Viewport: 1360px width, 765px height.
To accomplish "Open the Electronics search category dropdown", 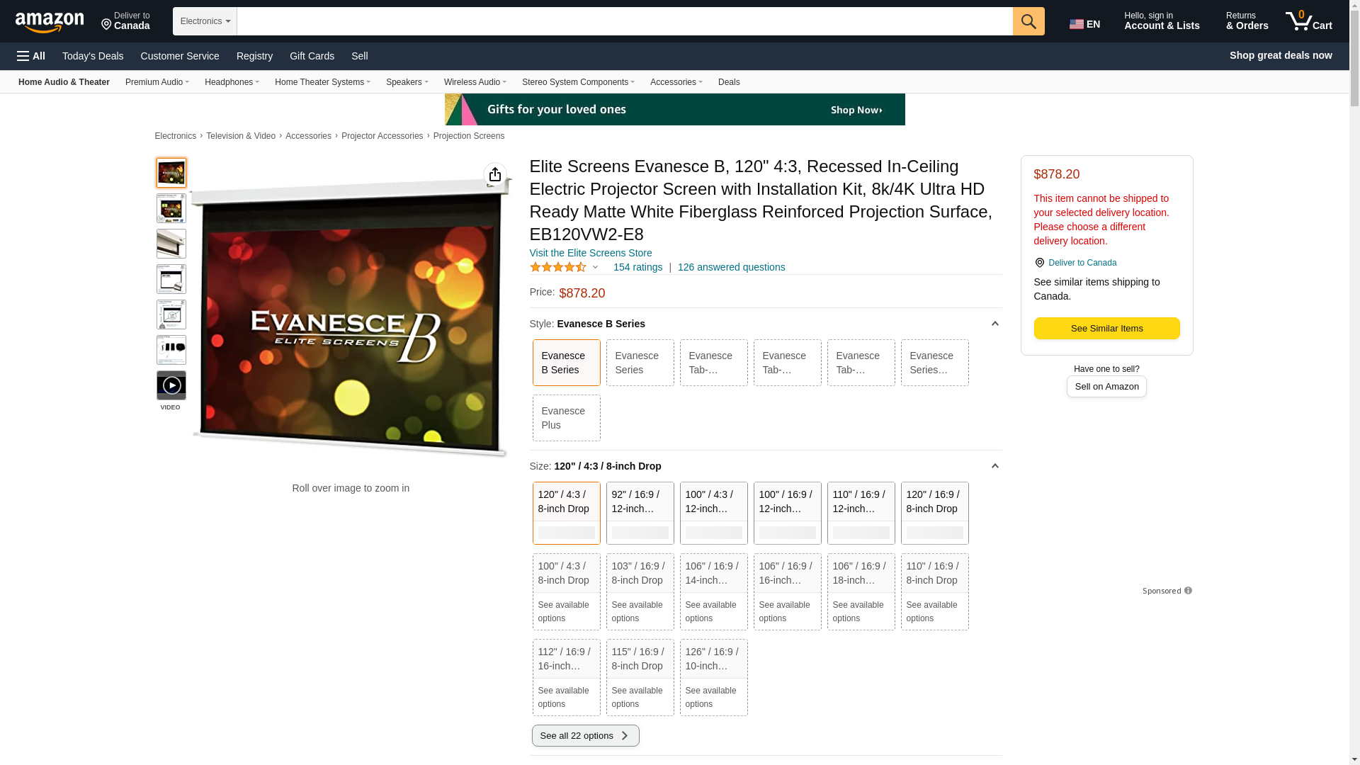I will [x=205, y=21].
